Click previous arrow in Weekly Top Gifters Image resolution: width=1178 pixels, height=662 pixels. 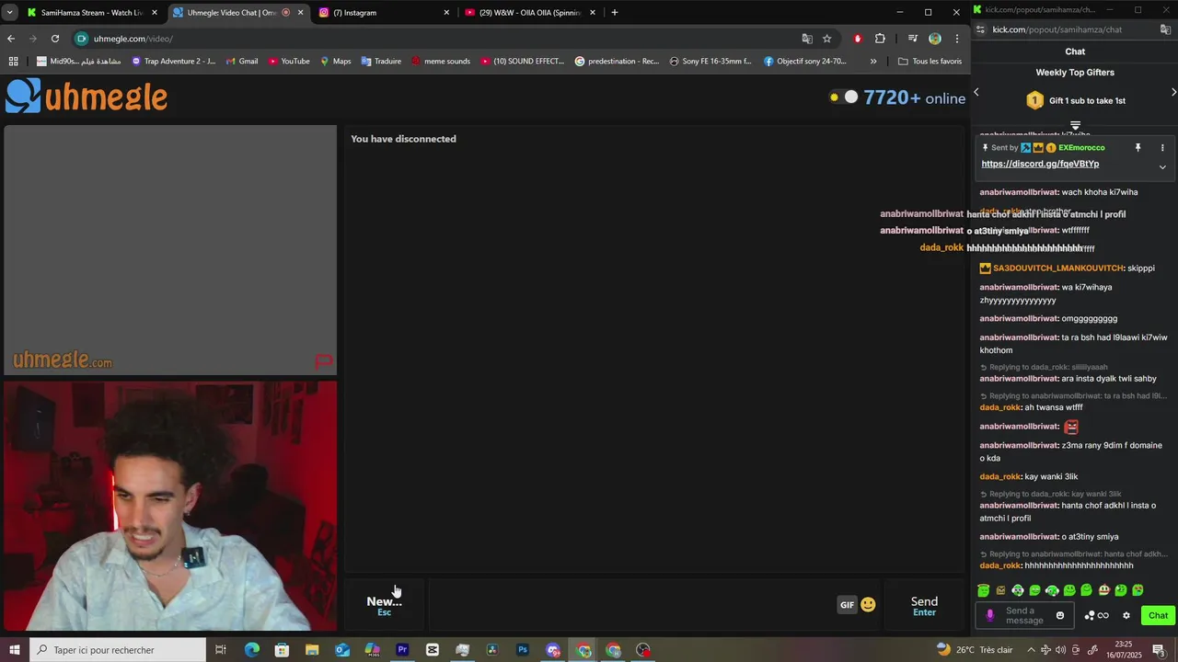[976, 92]
